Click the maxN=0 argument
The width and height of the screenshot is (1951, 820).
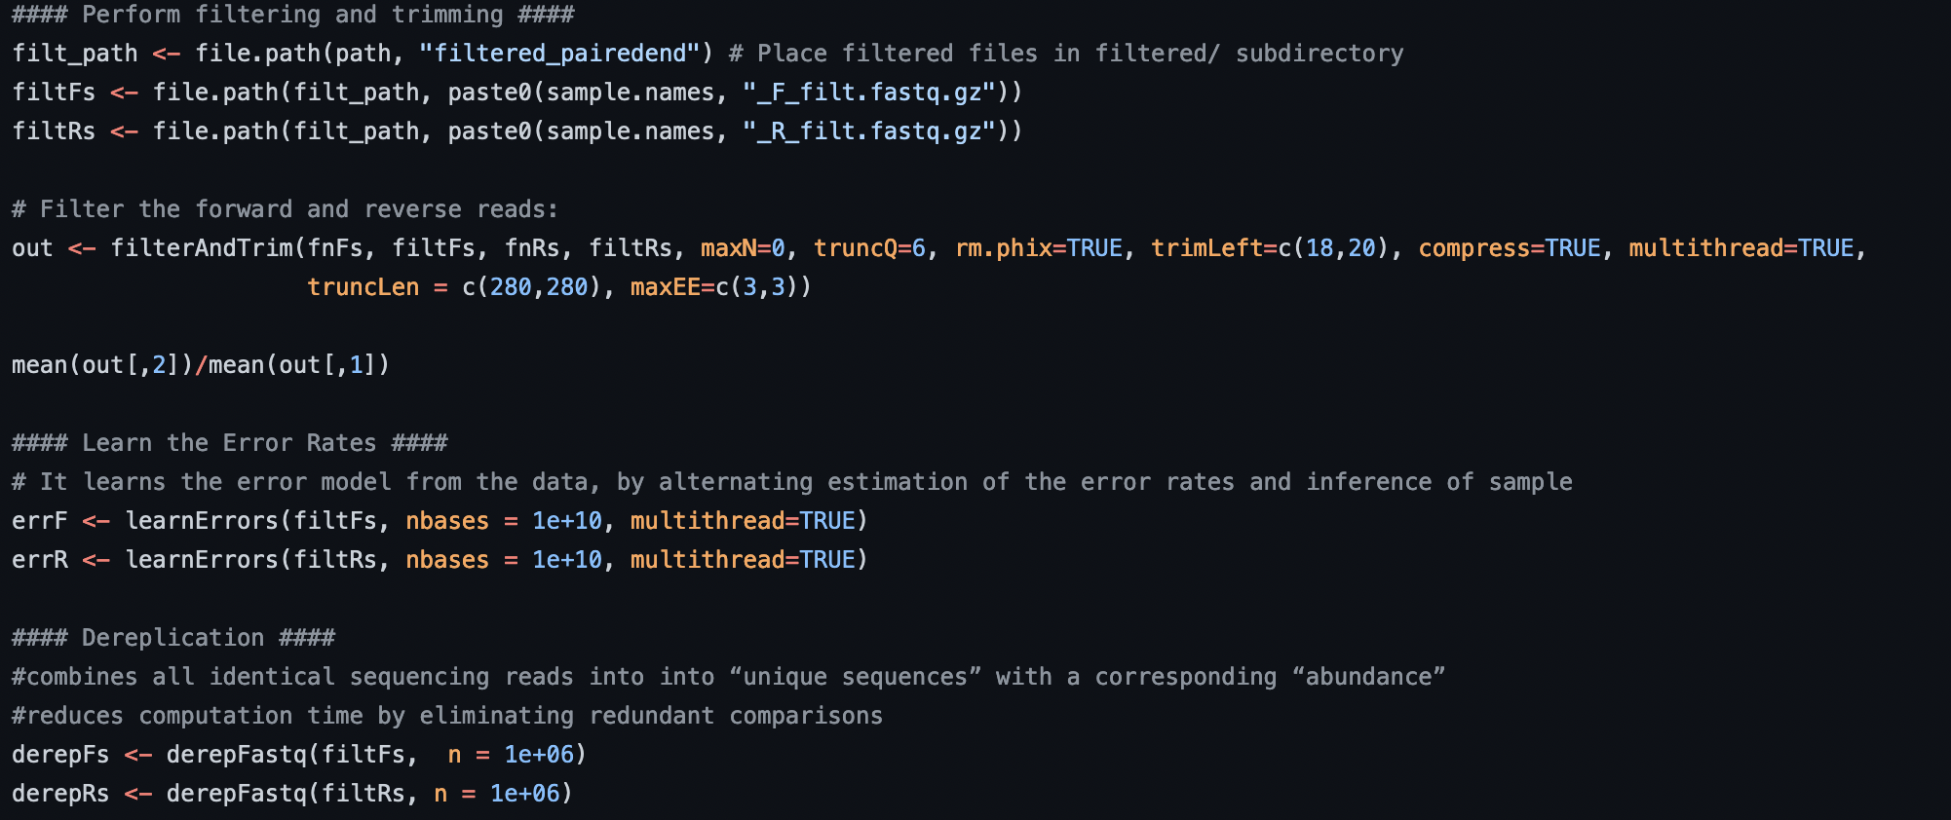[x=743, y=248]
